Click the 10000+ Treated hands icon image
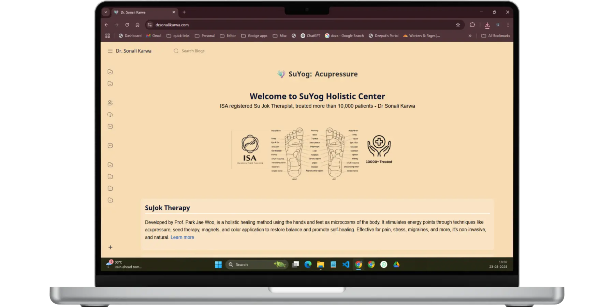614x307 pixels. (379, 149)
